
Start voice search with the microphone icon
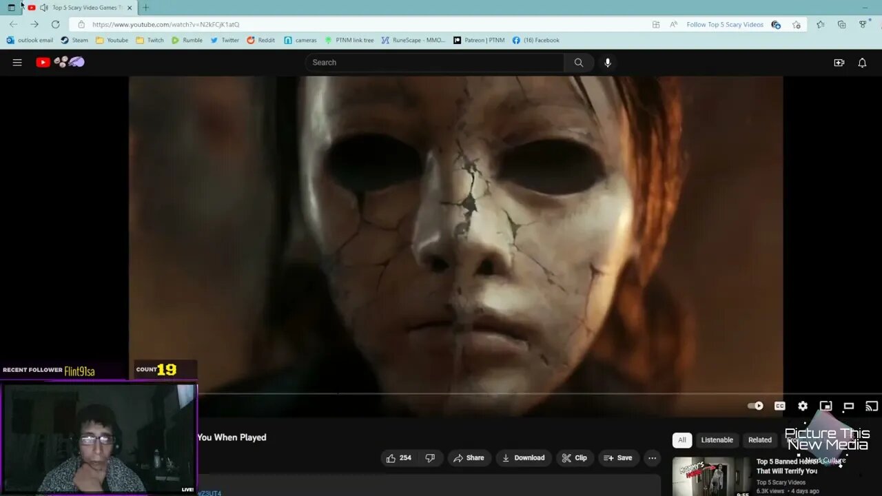[x=607, y=62]
